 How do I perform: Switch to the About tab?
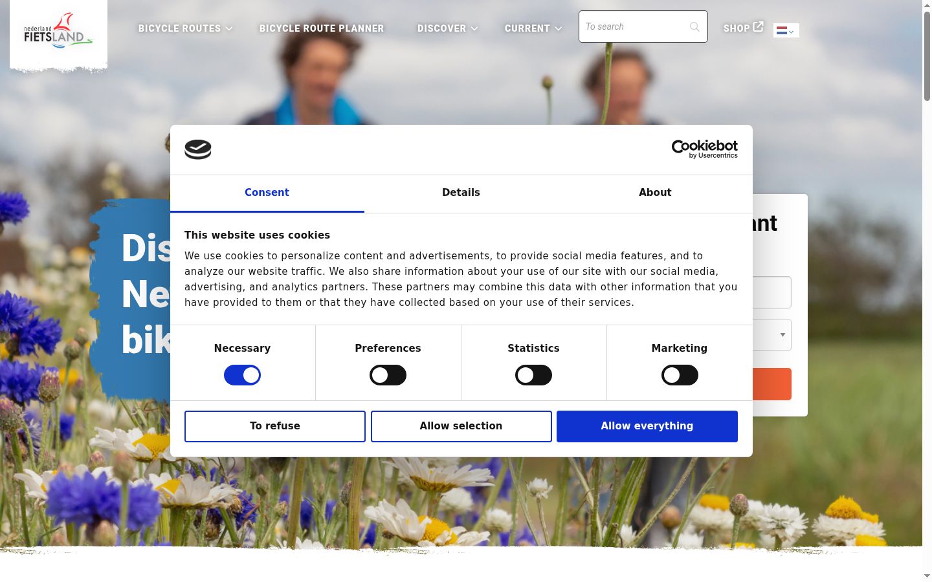coord(655,193)
